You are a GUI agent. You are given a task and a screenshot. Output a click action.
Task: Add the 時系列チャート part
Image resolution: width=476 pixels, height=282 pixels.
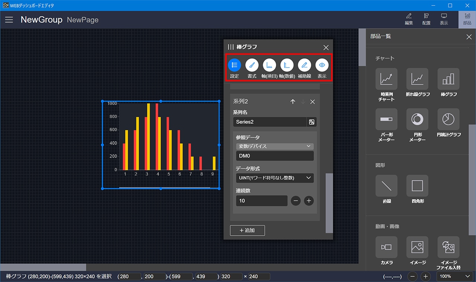click(x=386, y=79)
